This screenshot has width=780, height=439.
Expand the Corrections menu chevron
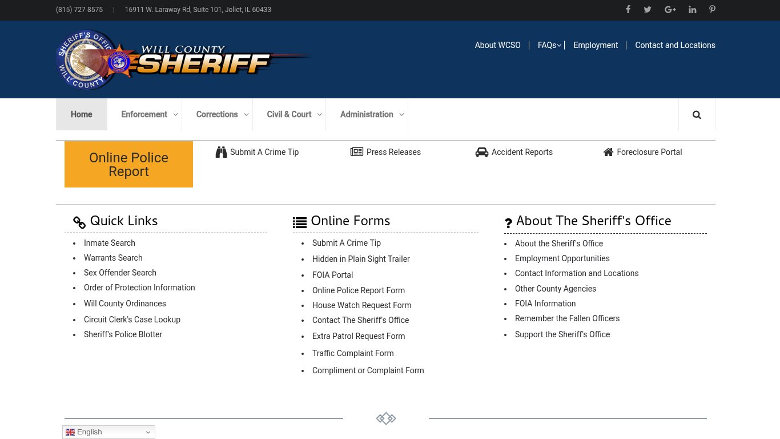click(246, 114)
